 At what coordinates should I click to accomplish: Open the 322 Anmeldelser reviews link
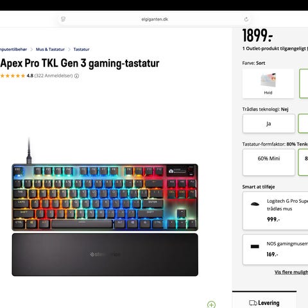[x=53, y=76]
